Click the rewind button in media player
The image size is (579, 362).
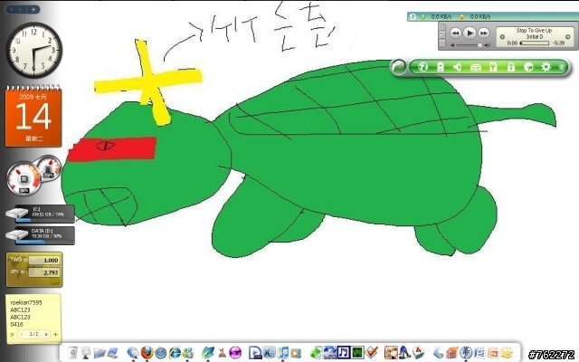(456, 33)
